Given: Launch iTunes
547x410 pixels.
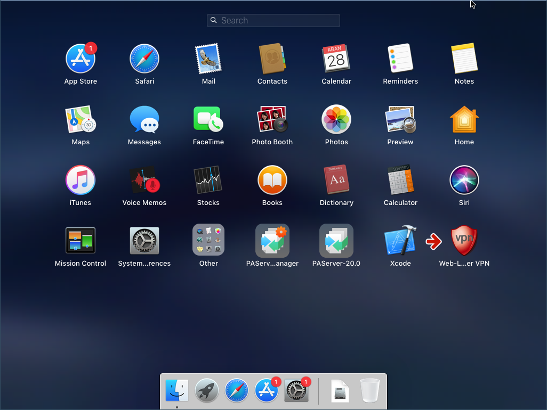Looking at the screenshot, I should coord(81,180).
